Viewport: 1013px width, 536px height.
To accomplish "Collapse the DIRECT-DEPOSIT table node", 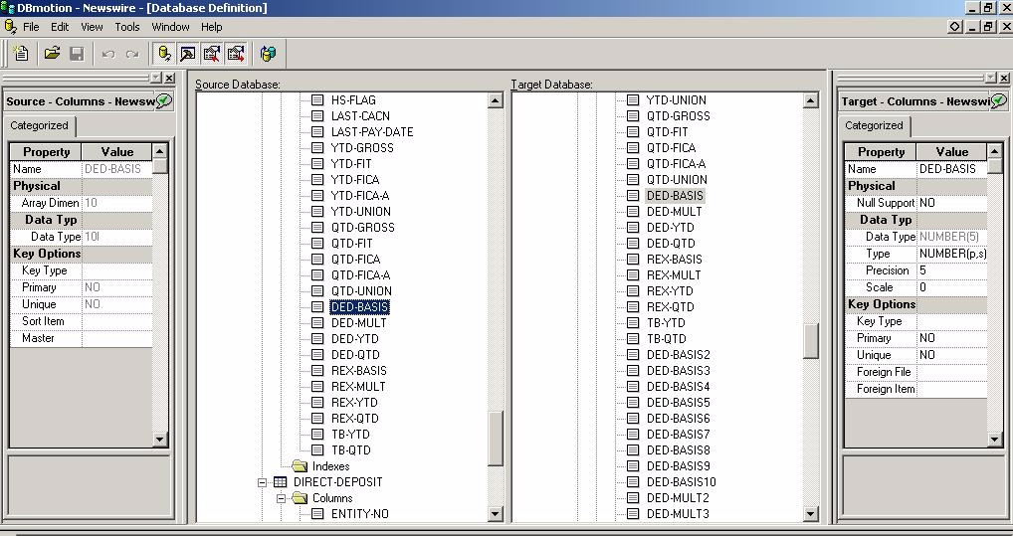I will tap(264, 482).
